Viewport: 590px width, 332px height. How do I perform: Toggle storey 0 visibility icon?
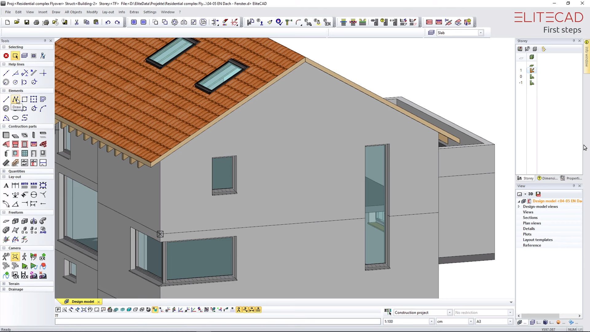point(532,77)
